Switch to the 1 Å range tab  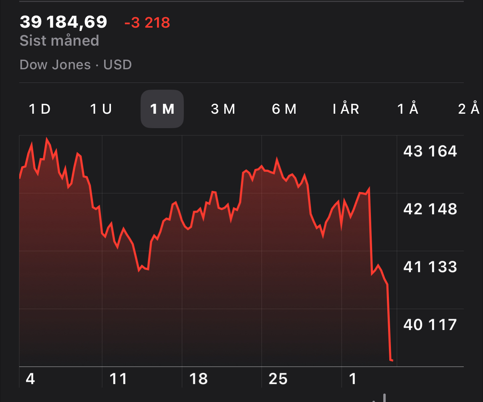(x=408, y=109)
